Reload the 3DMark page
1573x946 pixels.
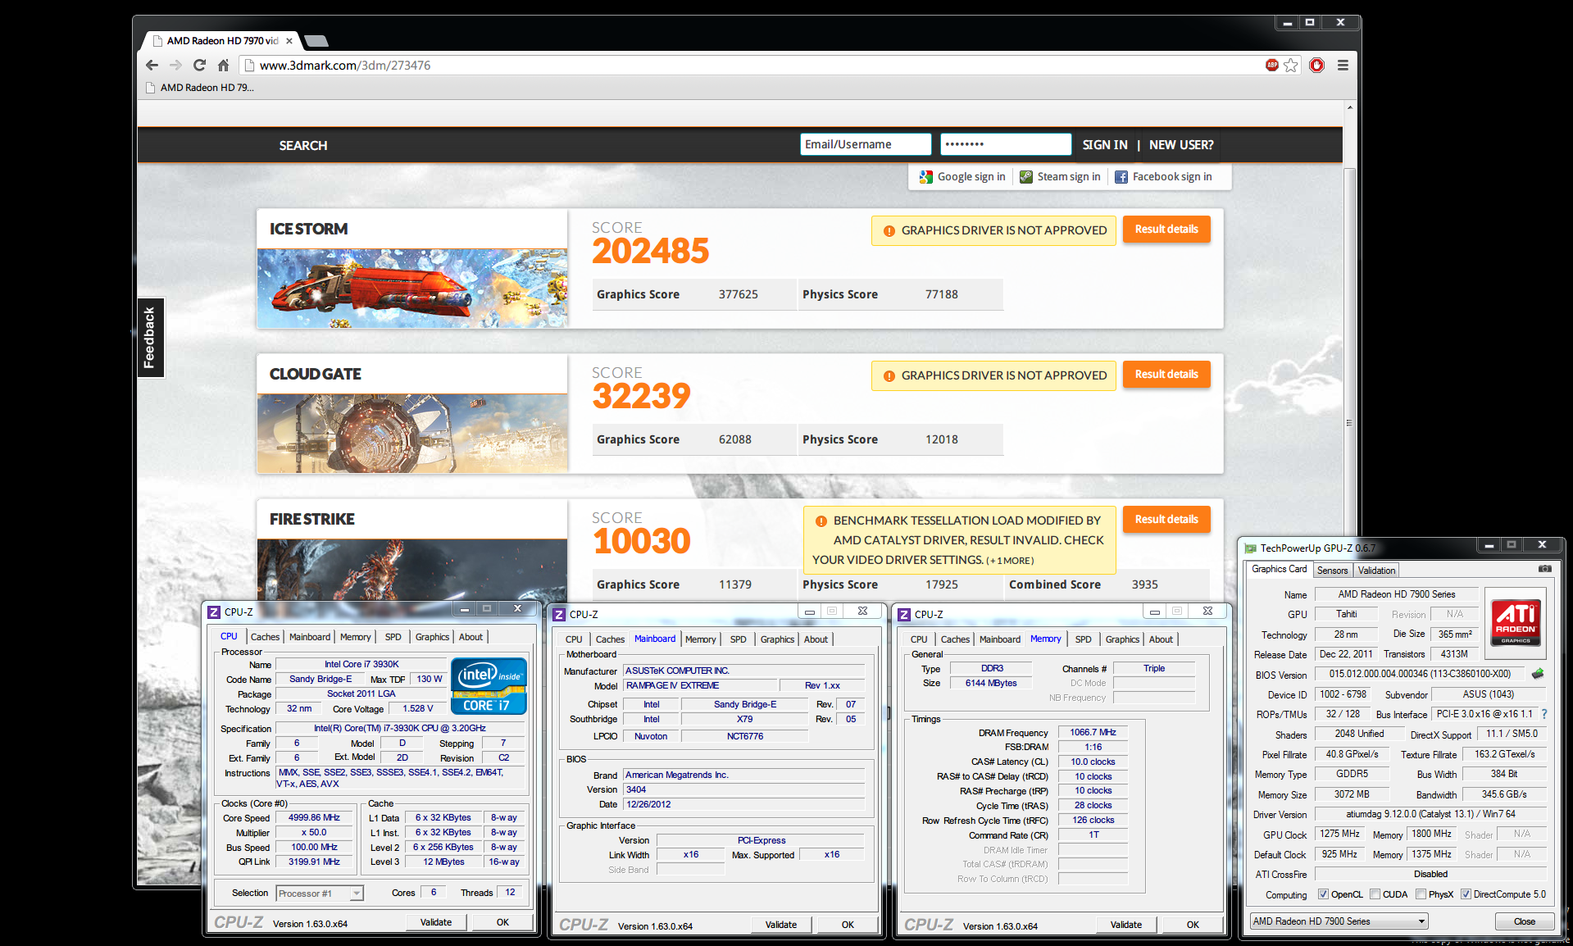(199, 66)
